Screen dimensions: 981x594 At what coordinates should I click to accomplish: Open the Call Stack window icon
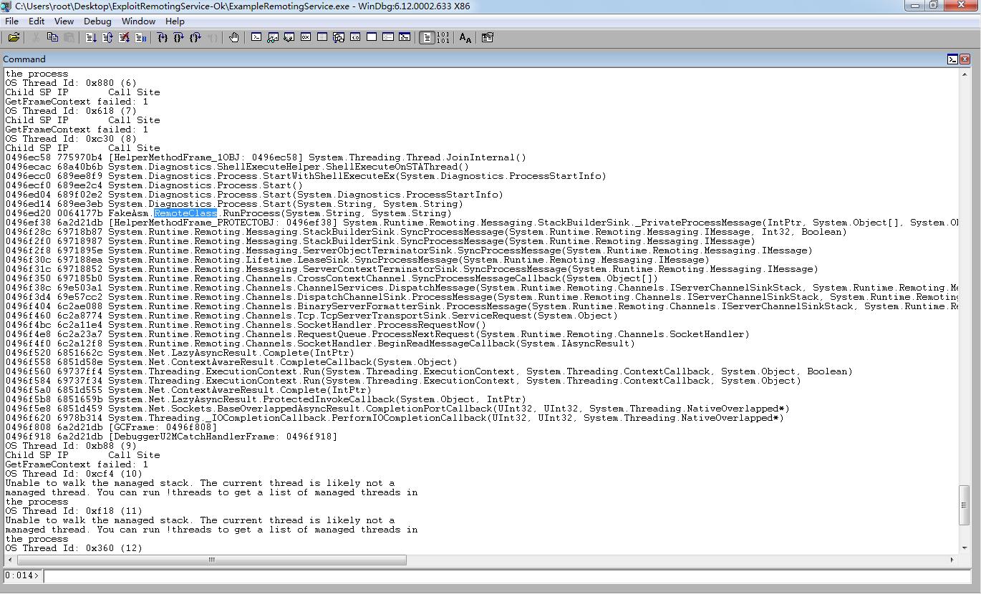(339, 37)
